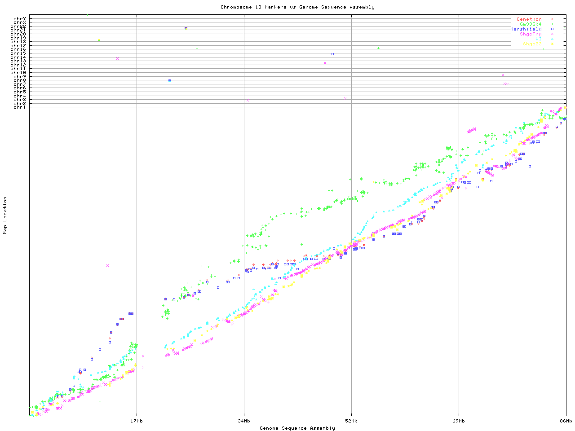Select the Genethon legend label
The image size is (575, 431).
pos(529,19)
